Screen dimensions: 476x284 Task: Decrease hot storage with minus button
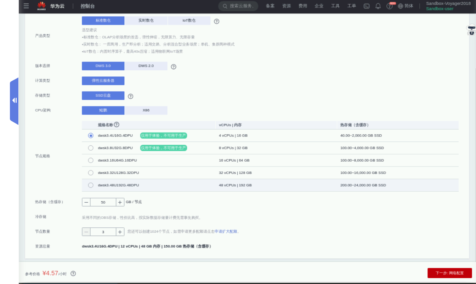(86, 202)
